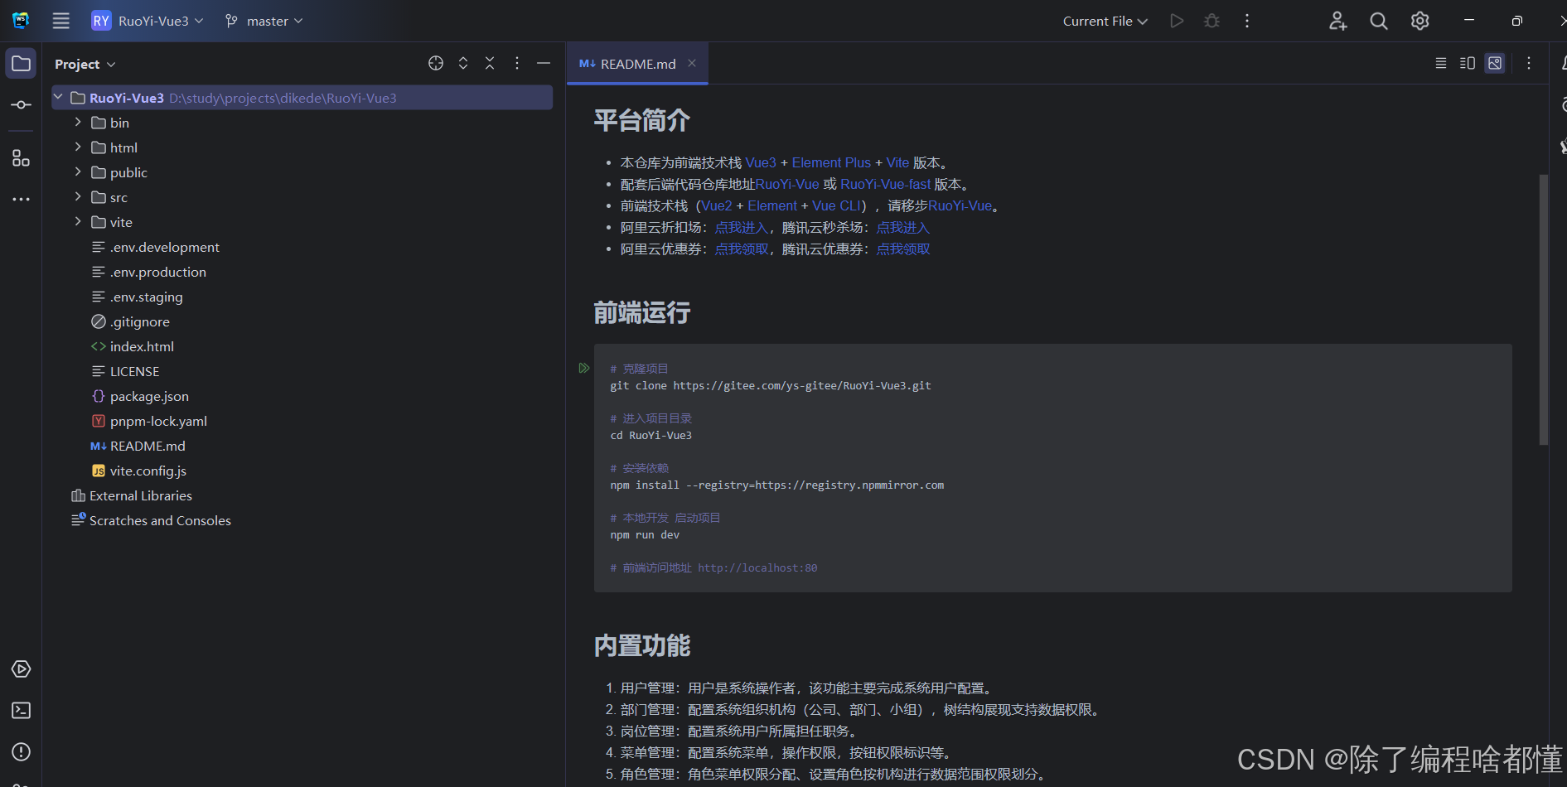Open the IDE settings gear
This screenshot has height=787, width=1567.
[1420, 21]
